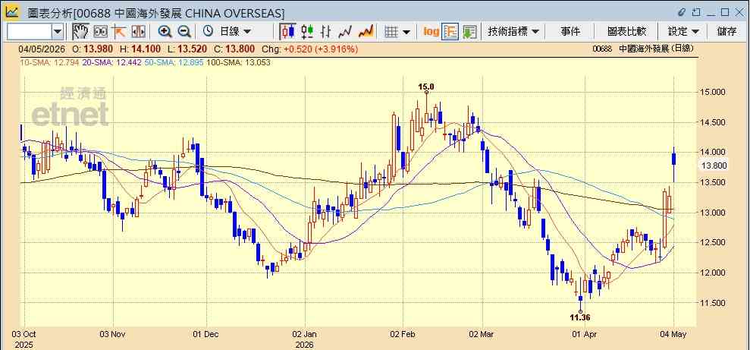
Task: Open the grid options dropdown arrow
Action: pyautogui.click(x=406, y=32)
